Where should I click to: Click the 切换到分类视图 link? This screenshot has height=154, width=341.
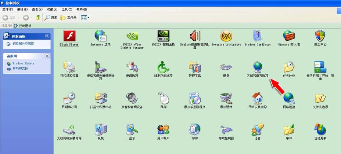(x=23, y=44)
